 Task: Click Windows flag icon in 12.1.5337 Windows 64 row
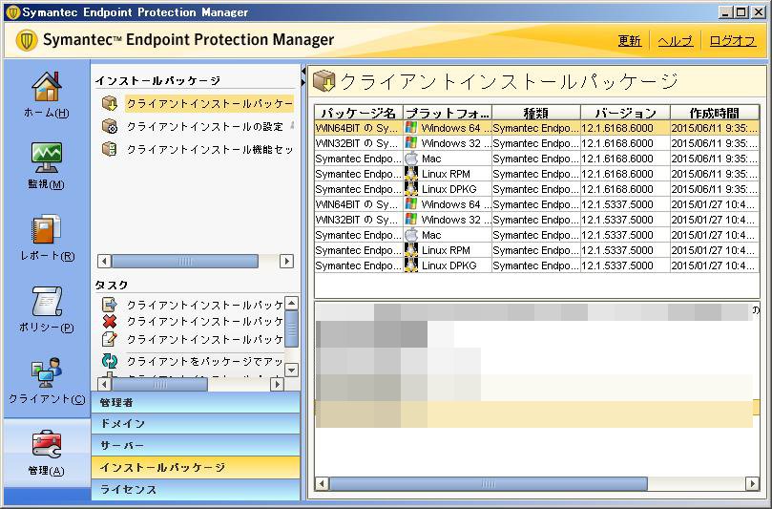pos(410,204)
